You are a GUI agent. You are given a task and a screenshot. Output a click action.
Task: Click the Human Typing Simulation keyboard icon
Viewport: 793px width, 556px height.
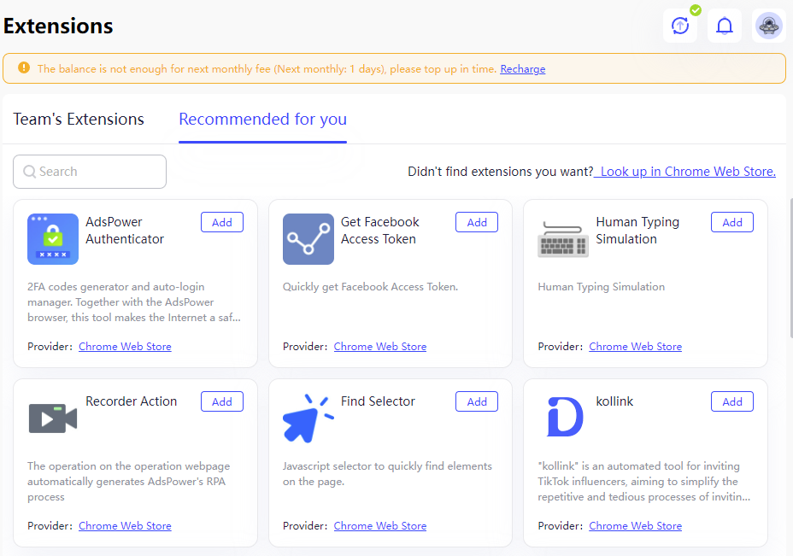(x=563, y=239)
